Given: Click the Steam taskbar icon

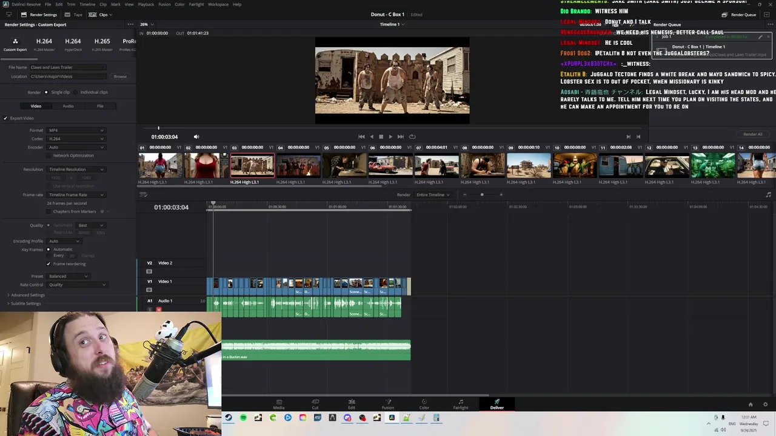Looking at the screenshot, I should [x=228, y=418].
